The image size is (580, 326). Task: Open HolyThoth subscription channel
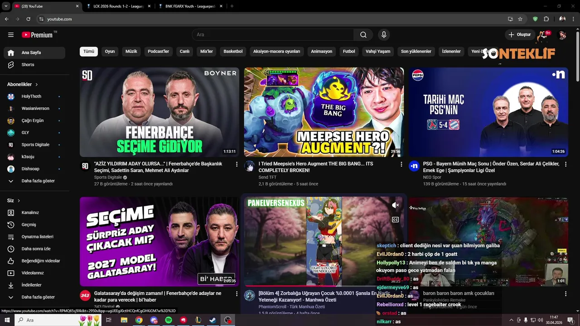(x=34, y=96)
